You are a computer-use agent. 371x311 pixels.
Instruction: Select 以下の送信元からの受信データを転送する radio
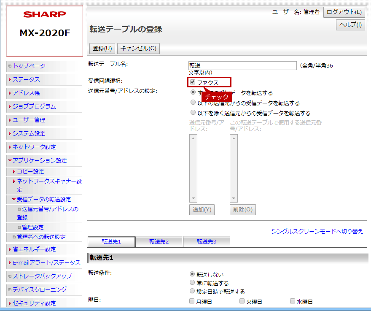pyautogui.click(x=193, y=102)
